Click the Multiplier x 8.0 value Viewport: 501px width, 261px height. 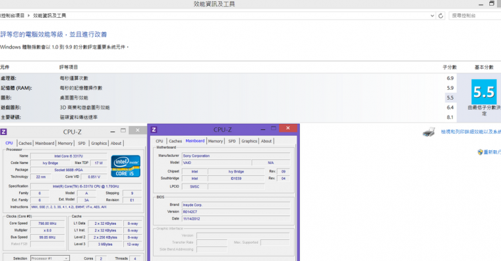click(47, 231)
